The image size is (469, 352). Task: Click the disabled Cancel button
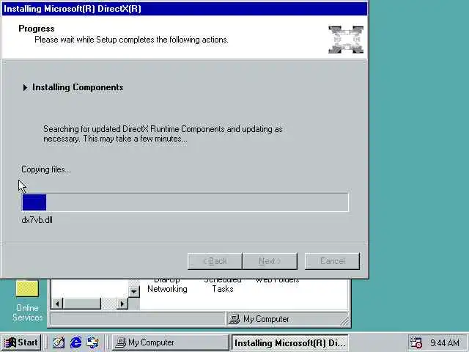[x=332, y=261]
